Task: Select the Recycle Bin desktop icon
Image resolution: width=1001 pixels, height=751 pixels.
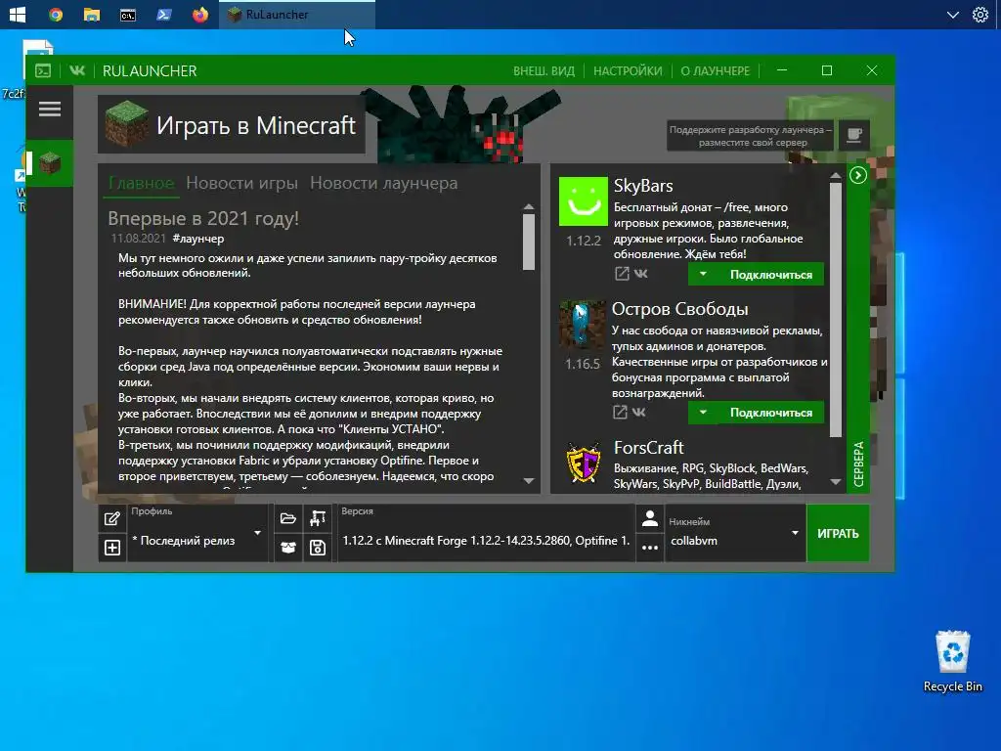Action: [x=952, y=662]
